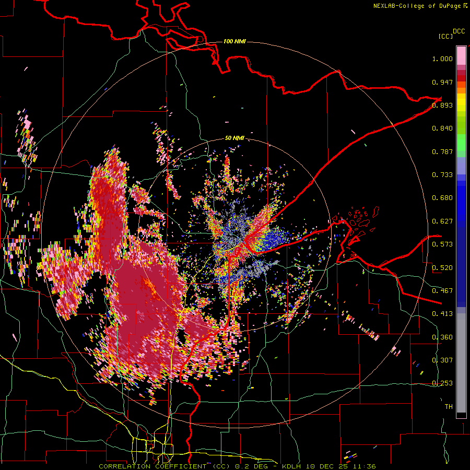Pick the light pink band atop the color bar
Screen dimensions: 470x470
click(x=461, y=55)
